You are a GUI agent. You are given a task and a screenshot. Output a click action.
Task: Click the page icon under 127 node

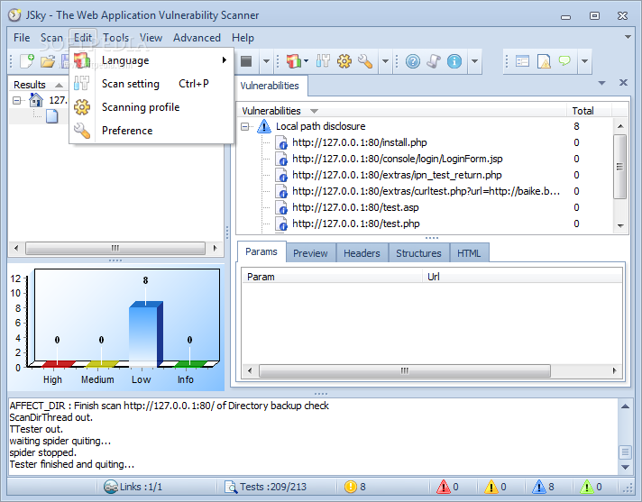tap(52, 116)
